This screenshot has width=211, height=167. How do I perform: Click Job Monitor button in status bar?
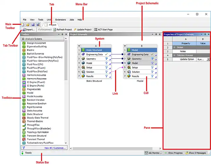tap(153, 153)
